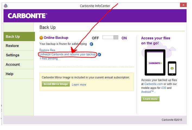This screenshot has height=130, width=192.
Task: Click Learn more link beside Install Mirror Image
Action: pos(79,85)
